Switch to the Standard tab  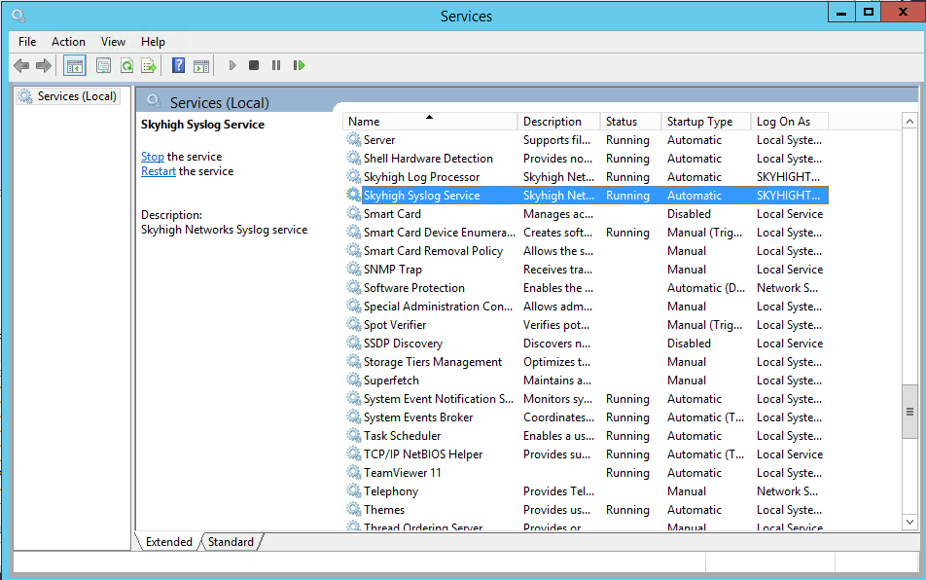point(231,542)
